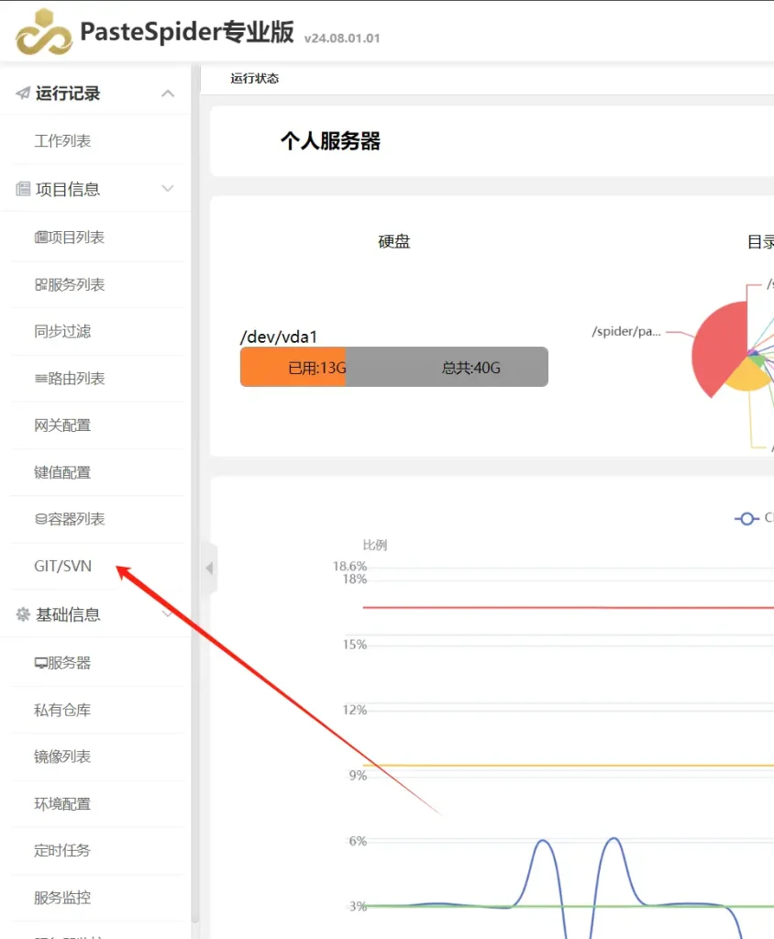Click the orange disk usage bar showing 已用:13G

293,367
